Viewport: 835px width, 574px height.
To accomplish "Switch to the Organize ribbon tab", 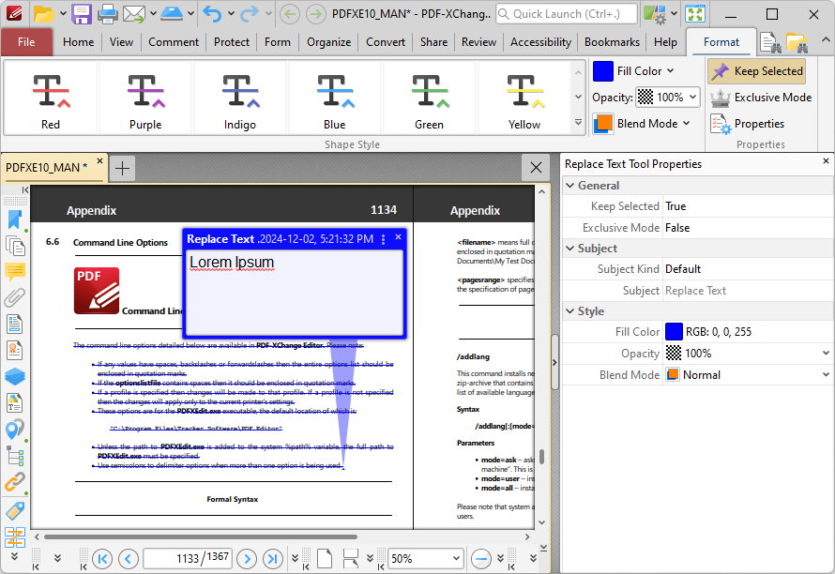I will tap(328, 42).
